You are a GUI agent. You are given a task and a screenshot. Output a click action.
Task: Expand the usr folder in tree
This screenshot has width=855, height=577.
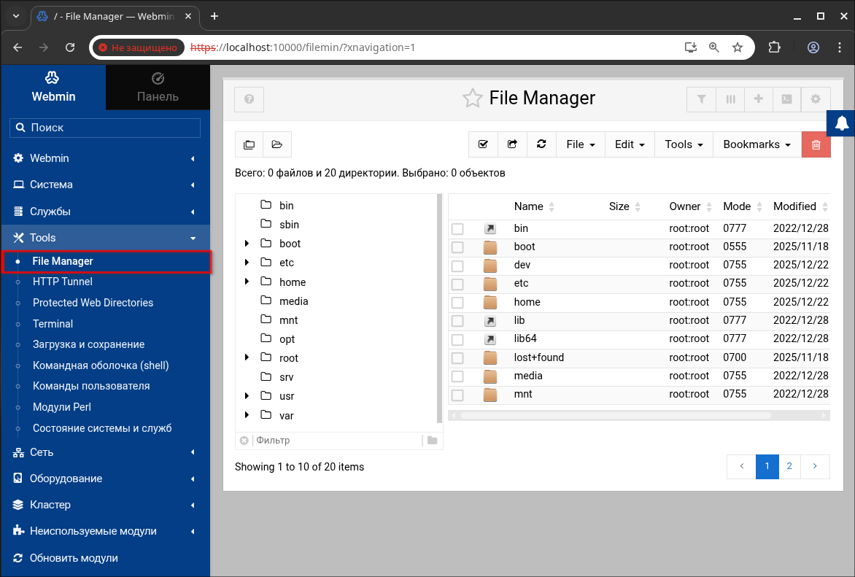247,396
